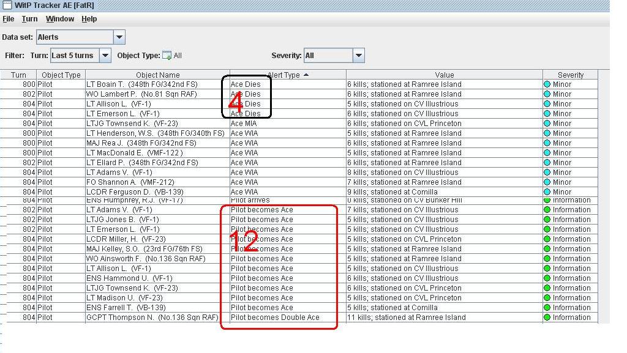Expand the Severity dropdown arrow
627x353 pixels.
point(359,56)
